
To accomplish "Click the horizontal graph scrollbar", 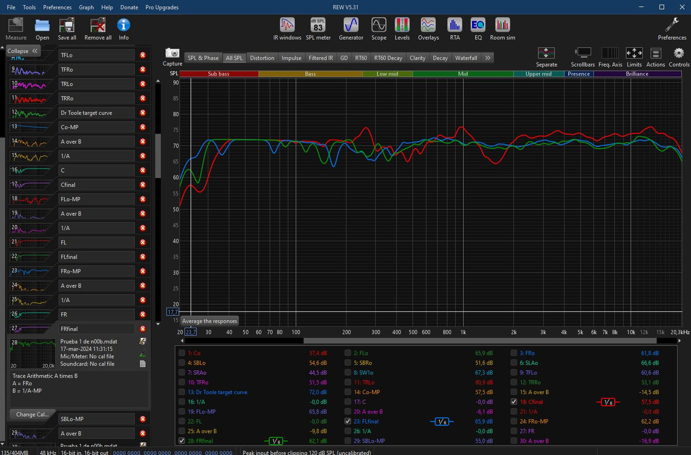I will (480, 341).
